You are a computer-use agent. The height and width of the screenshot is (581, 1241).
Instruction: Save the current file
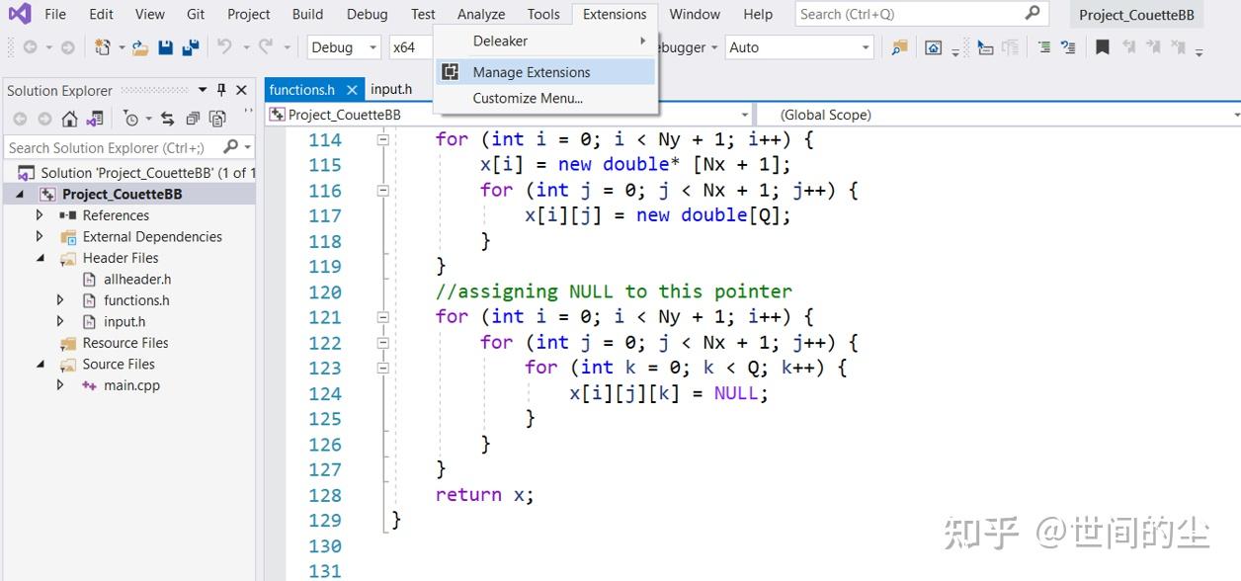click(165, 46)
